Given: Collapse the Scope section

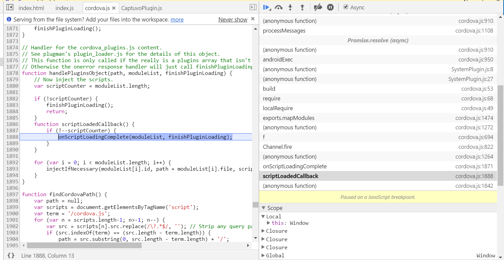Looking at the screenshot, I should [x=263, y=208].
